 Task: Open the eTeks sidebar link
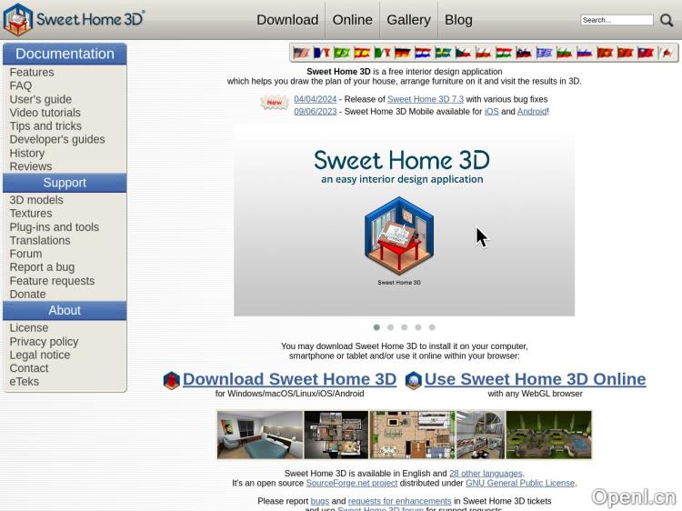point(25,381)
